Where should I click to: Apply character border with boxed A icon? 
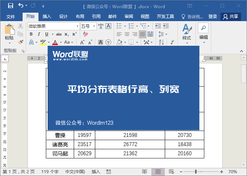point(108,26)
